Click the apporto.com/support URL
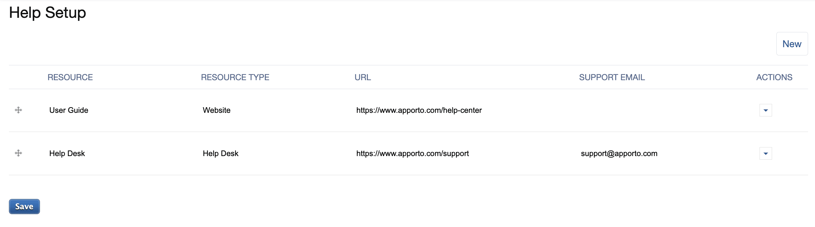 [x=412, y=153]
